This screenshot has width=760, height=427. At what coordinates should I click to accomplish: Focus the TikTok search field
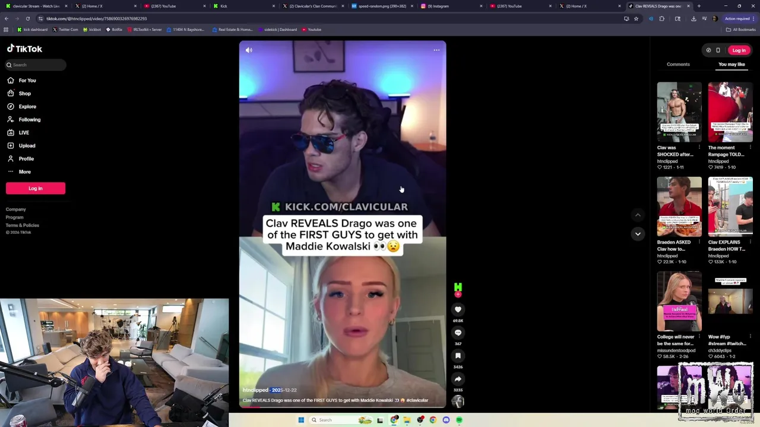click(x=36, y=65)
